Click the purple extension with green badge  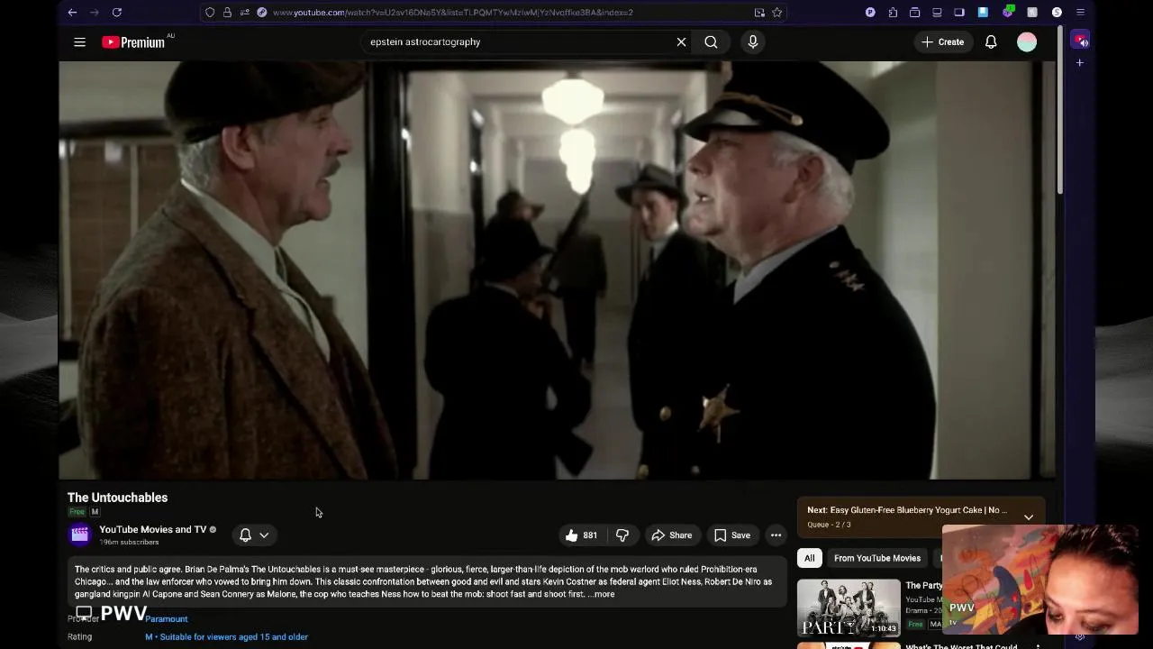1008,13
